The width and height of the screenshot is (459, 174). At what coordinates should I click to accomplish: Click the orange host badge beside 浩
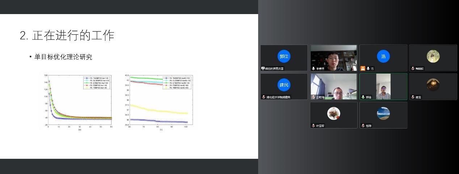pos(363,68)
